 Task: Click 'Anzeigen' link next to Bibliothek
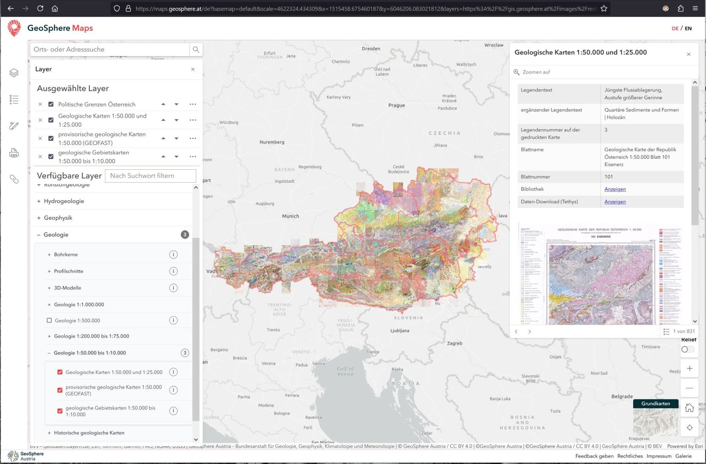tap(615, 189)
